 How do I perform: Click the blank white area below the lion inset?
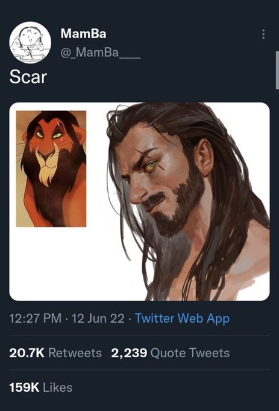tap(65, 262)
